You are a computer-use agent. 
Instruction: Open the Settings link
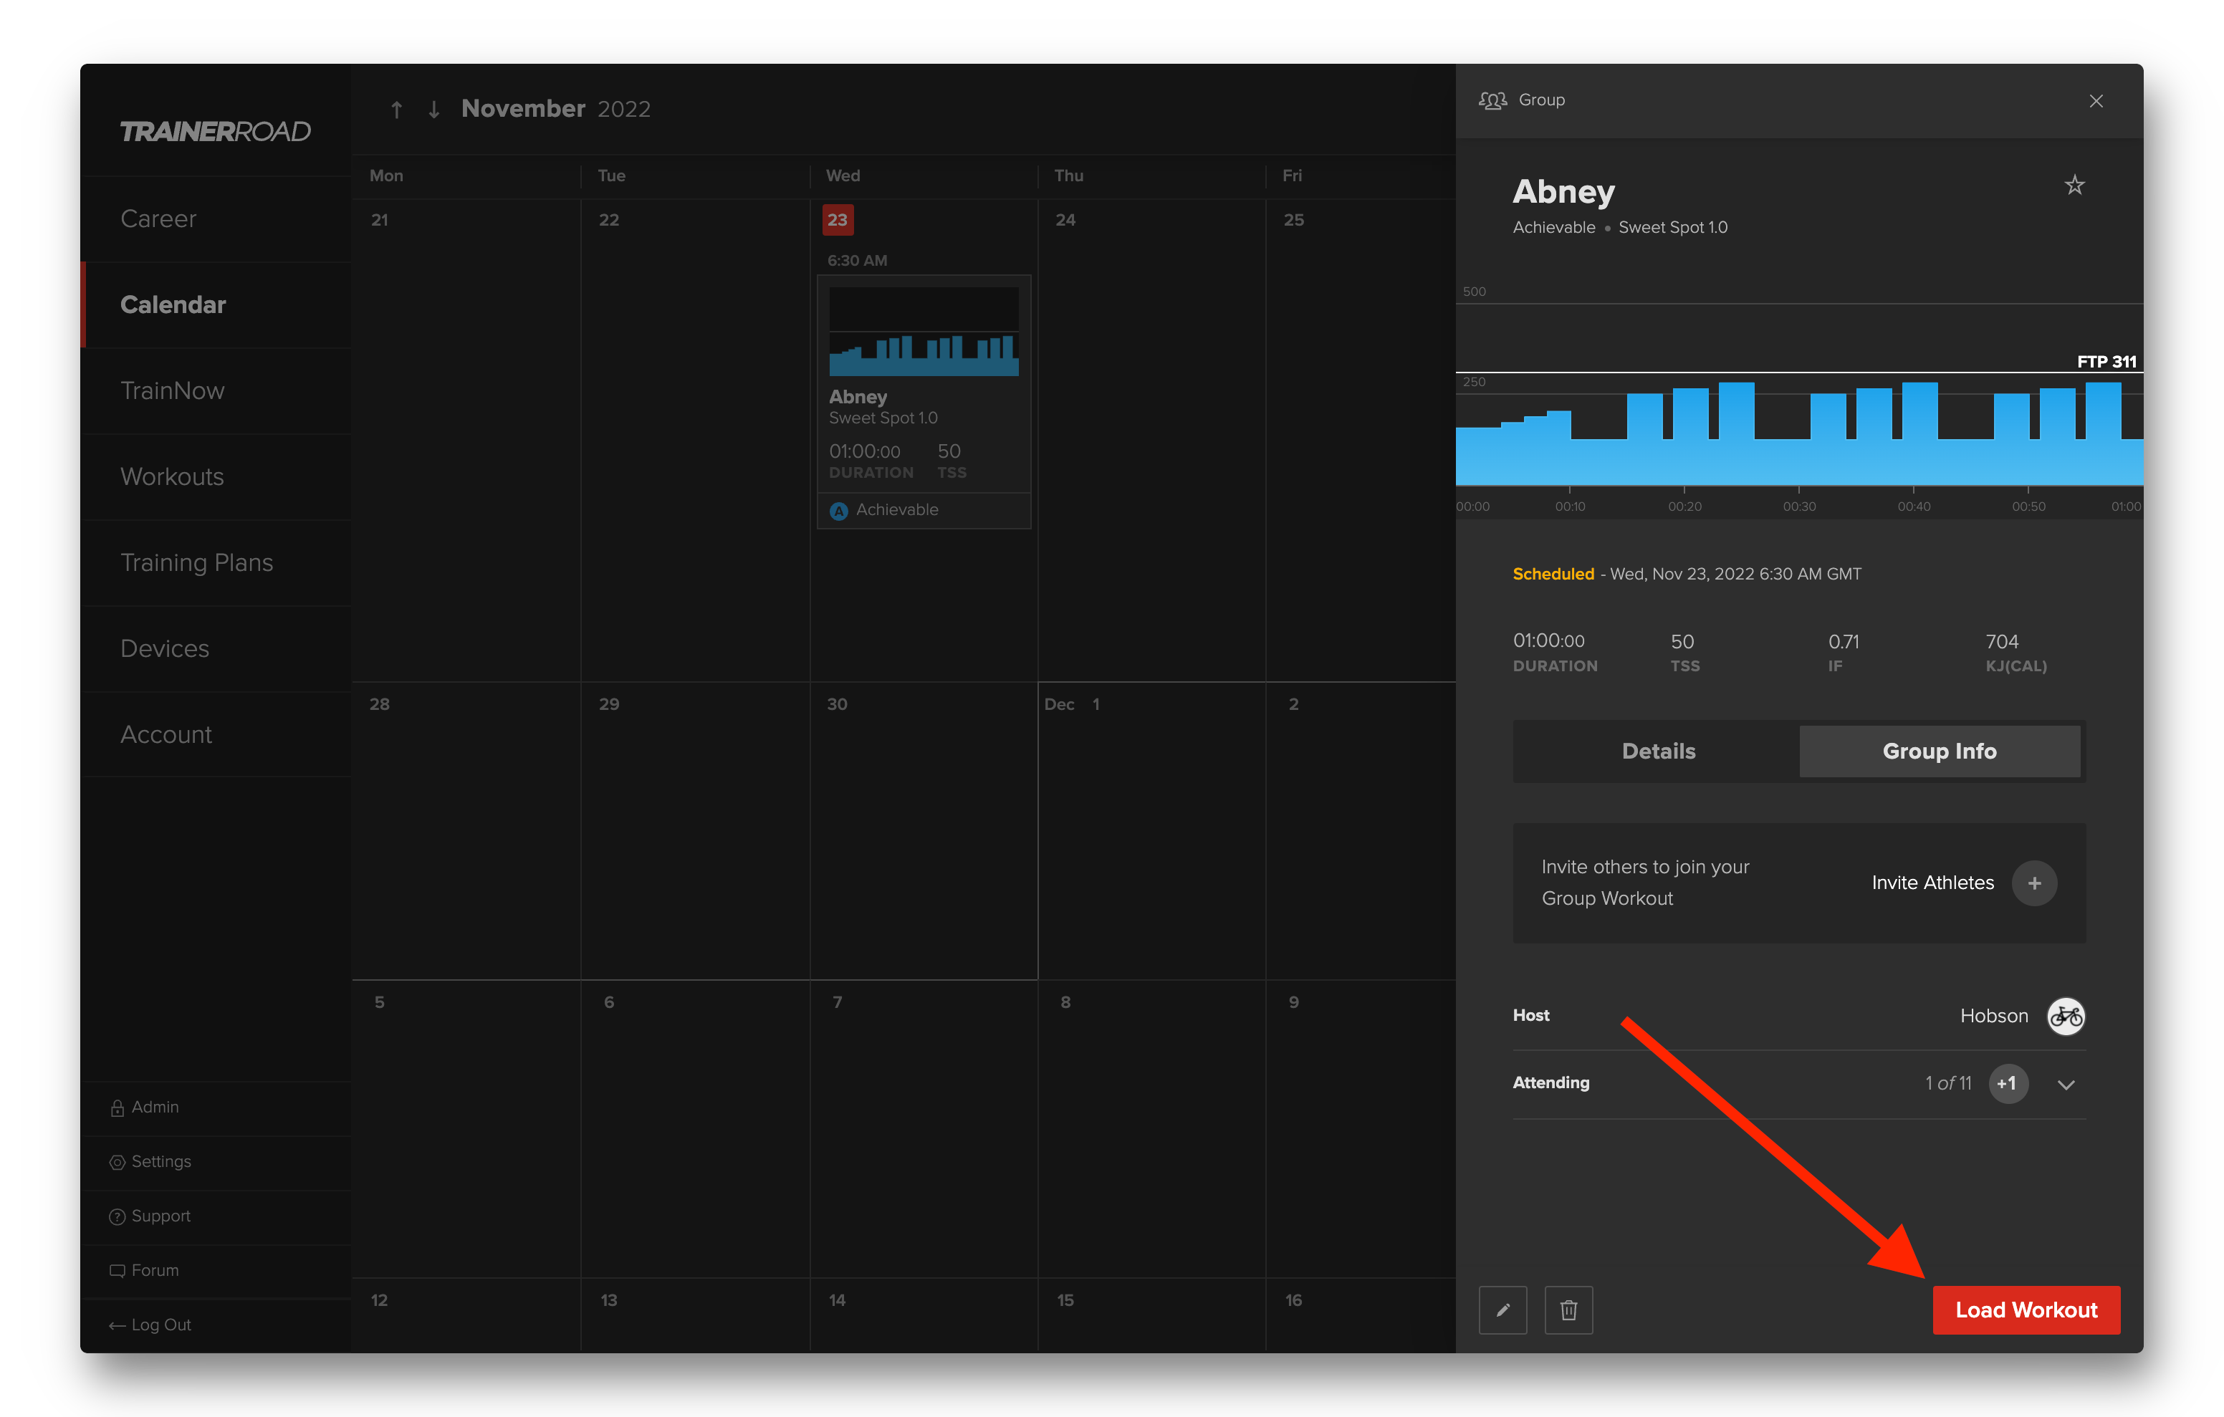click(x=160, y=1161)
